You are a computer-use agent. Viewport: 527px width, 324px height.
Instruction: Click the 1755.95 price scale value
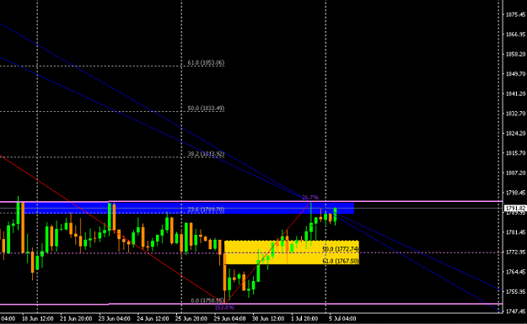pos(515,291)
